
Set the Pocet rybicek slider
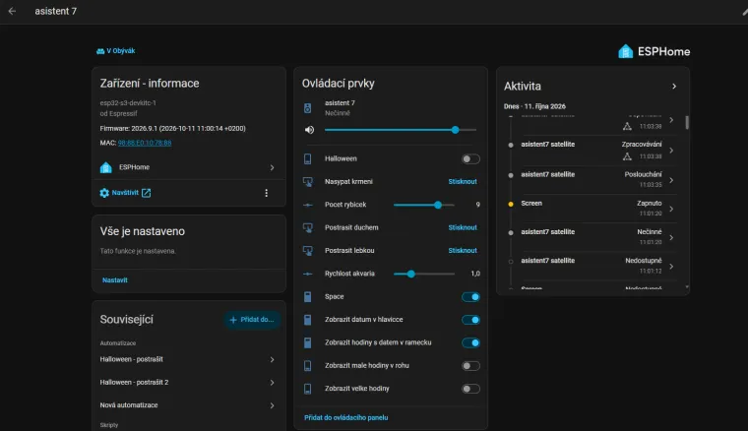coord(423,205)
